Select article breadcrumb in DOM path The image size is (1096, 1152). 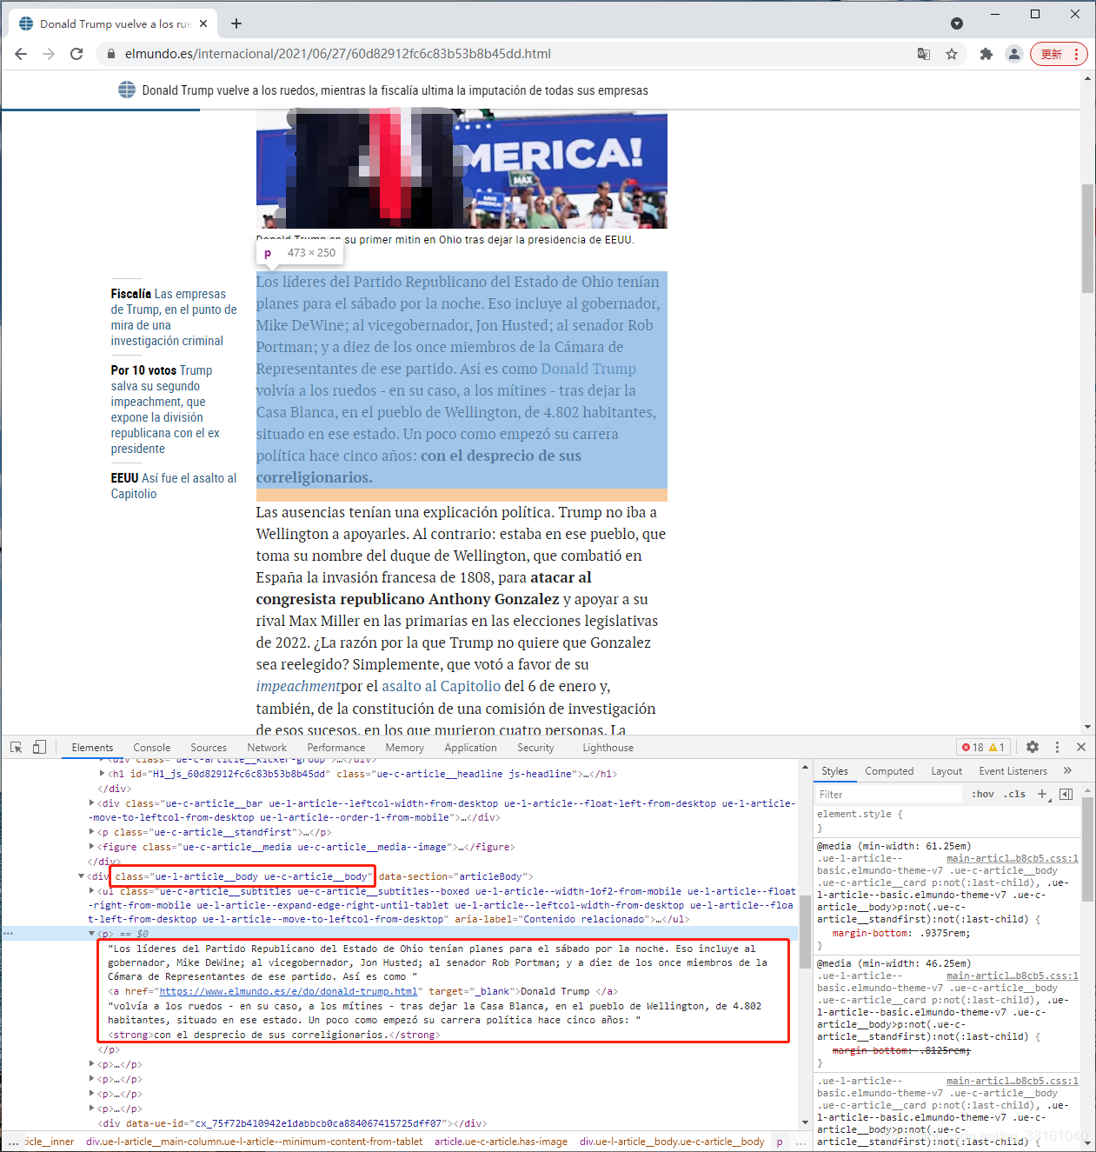(502, 1142)
